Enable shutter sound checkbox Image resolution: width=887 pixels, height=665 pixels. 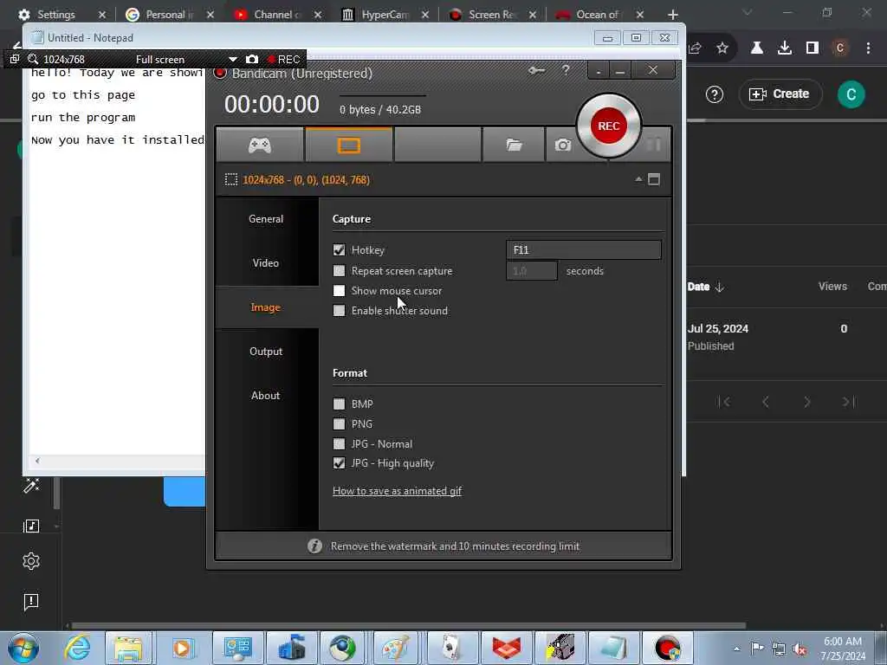pos(339,311)
